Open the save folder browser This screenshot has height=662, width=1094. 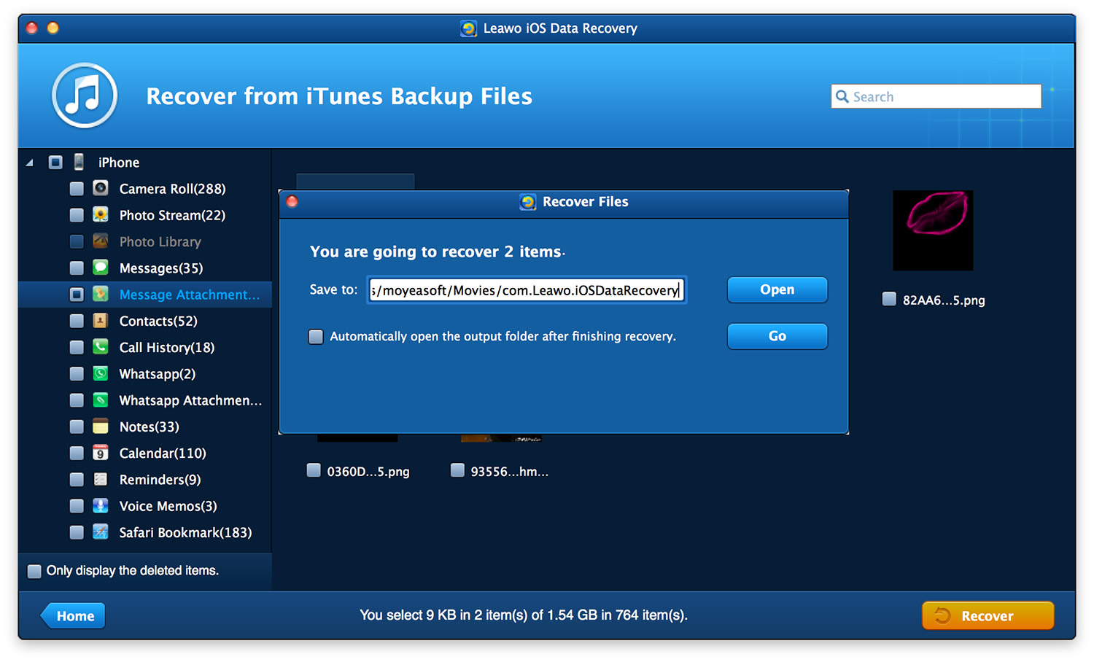777,289
